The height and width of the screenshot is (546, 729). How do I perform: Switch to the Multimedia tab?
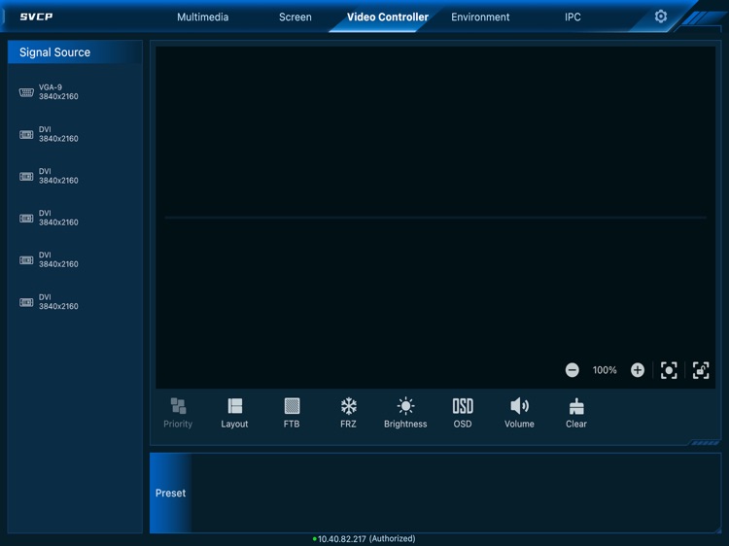[x=203, y=17]
